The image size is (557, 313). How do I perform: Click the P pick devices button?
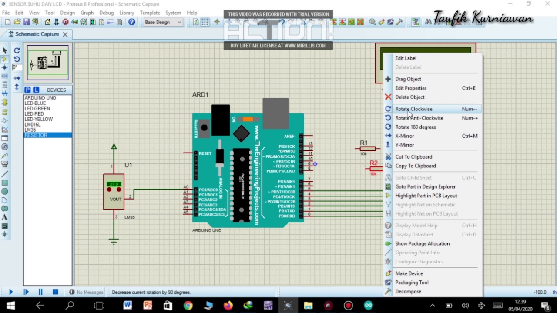click(x=27, y=90)
